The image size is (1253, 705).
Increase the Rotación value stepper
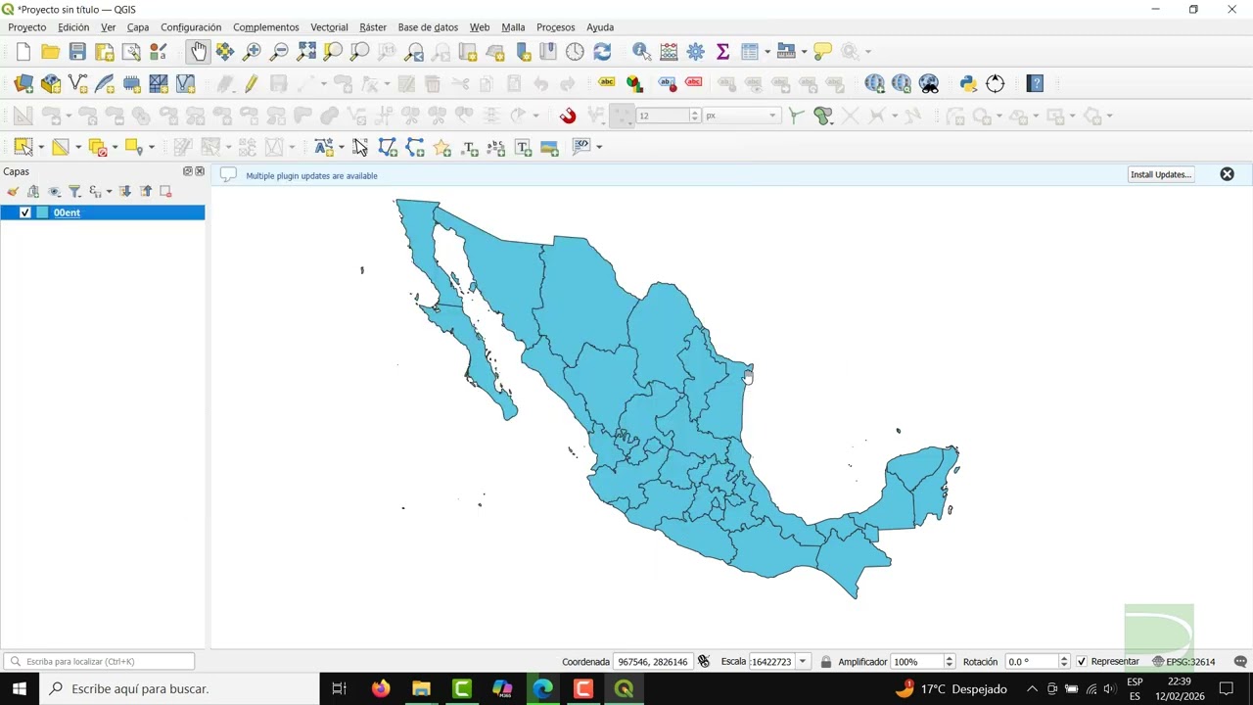(1064, 658)
